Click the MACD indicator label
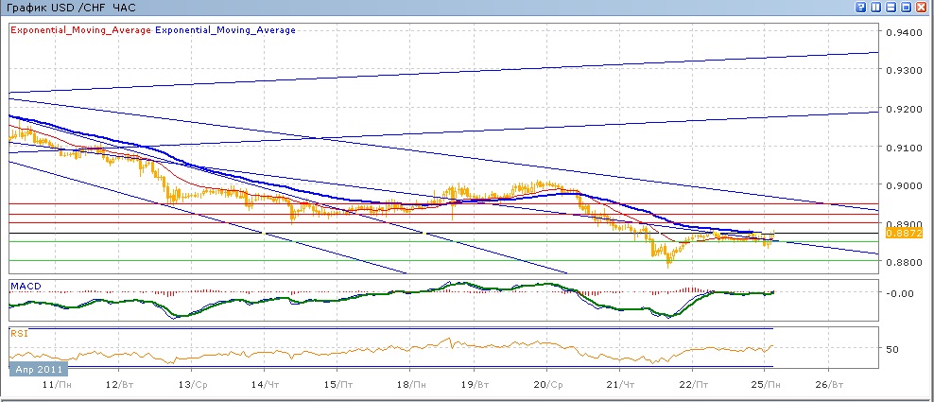The width and height of the screenshot is (934, 402). click(26, 287)
